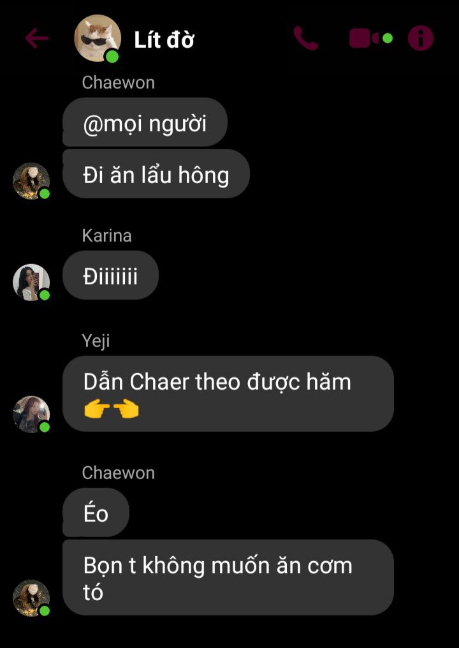Tap the pointing fingers emoji in Yeji's message

coord(111,409)
